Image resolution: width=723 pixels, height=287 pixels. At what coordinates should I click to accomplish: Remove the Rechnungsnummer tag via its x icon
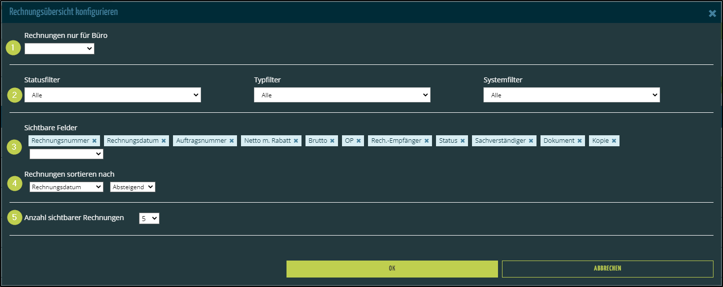pyautogui.click(x=94, y=141)
